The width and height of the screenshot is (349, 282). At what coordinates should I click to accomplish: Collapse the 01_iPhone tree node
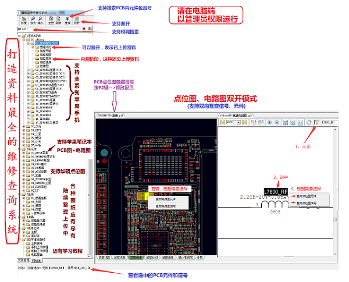[x=24, y=40]
